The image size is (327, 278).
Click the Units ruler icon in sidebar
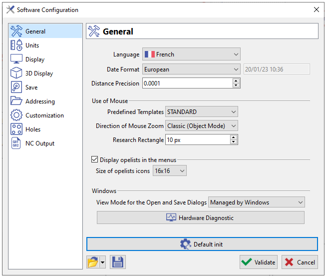[x=16, y=45]
